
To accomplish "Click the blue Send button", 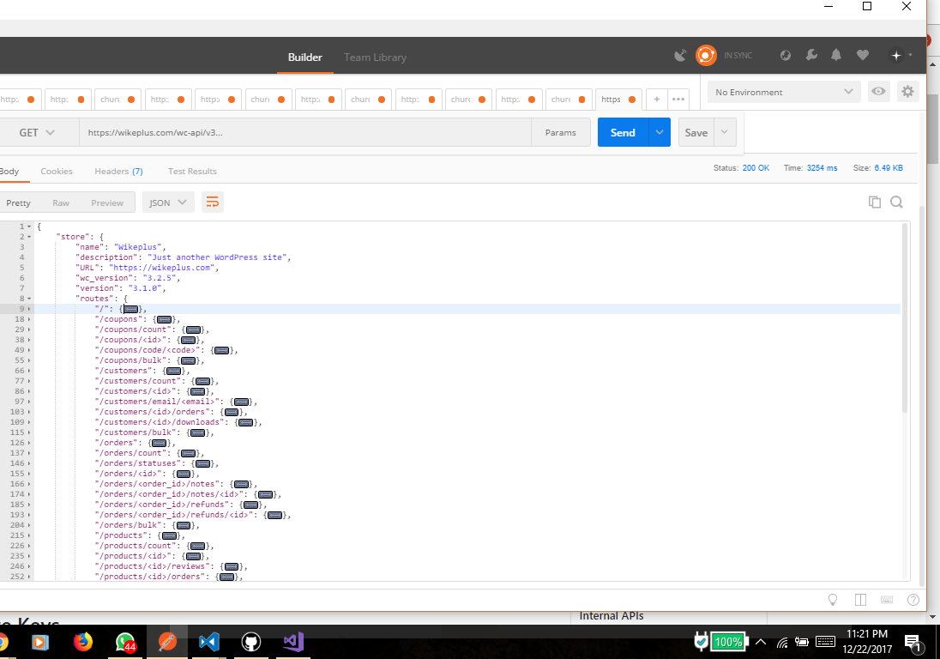I will [x=623, y=132].
